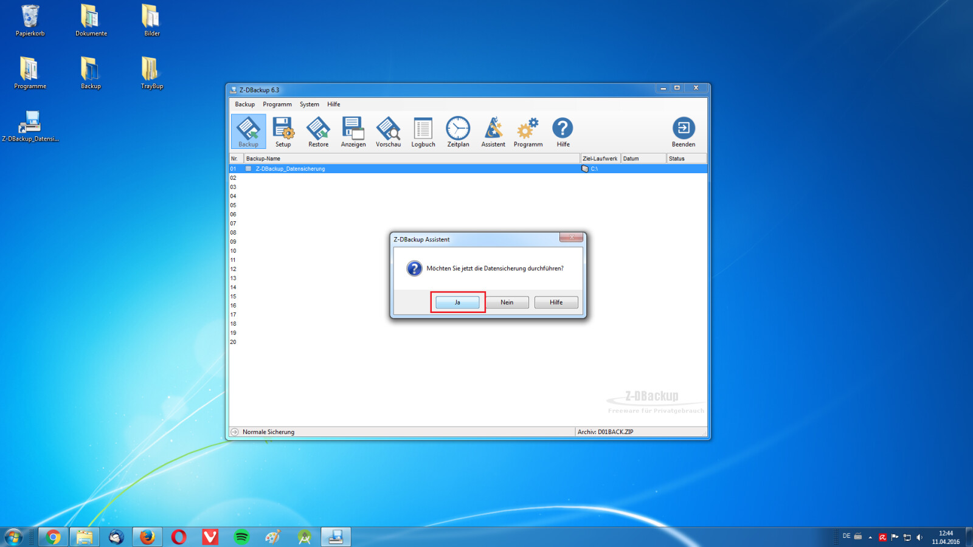Click the volume icon in system tray
The image size is (973, 547).
coord(919,537)
